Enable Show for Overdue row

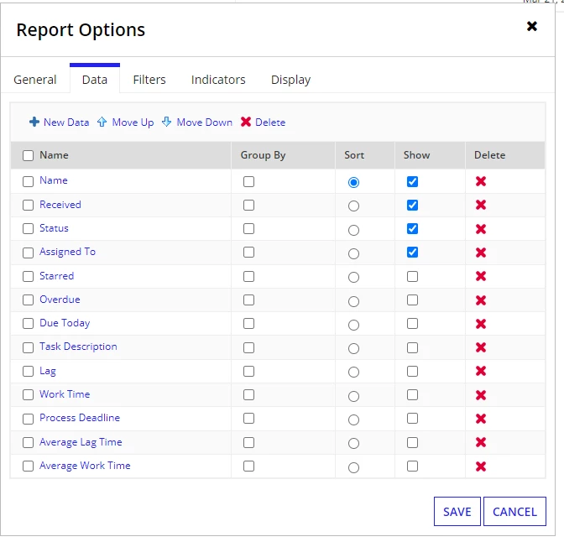point(412,300)
